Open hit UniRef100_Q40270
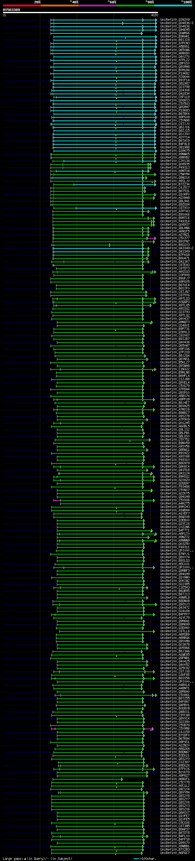Image resolution: width=195 pixels, height=861 pixels. tap(175, 57)
